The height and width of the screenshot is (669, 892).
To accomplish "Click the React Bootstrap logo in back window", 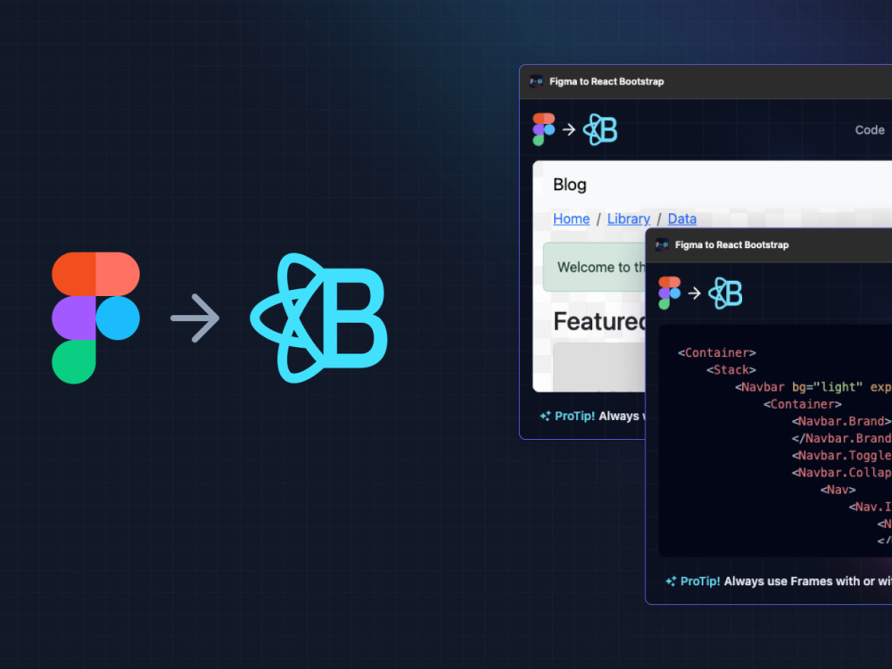I will pyautogui.click(x=600, y=129).
